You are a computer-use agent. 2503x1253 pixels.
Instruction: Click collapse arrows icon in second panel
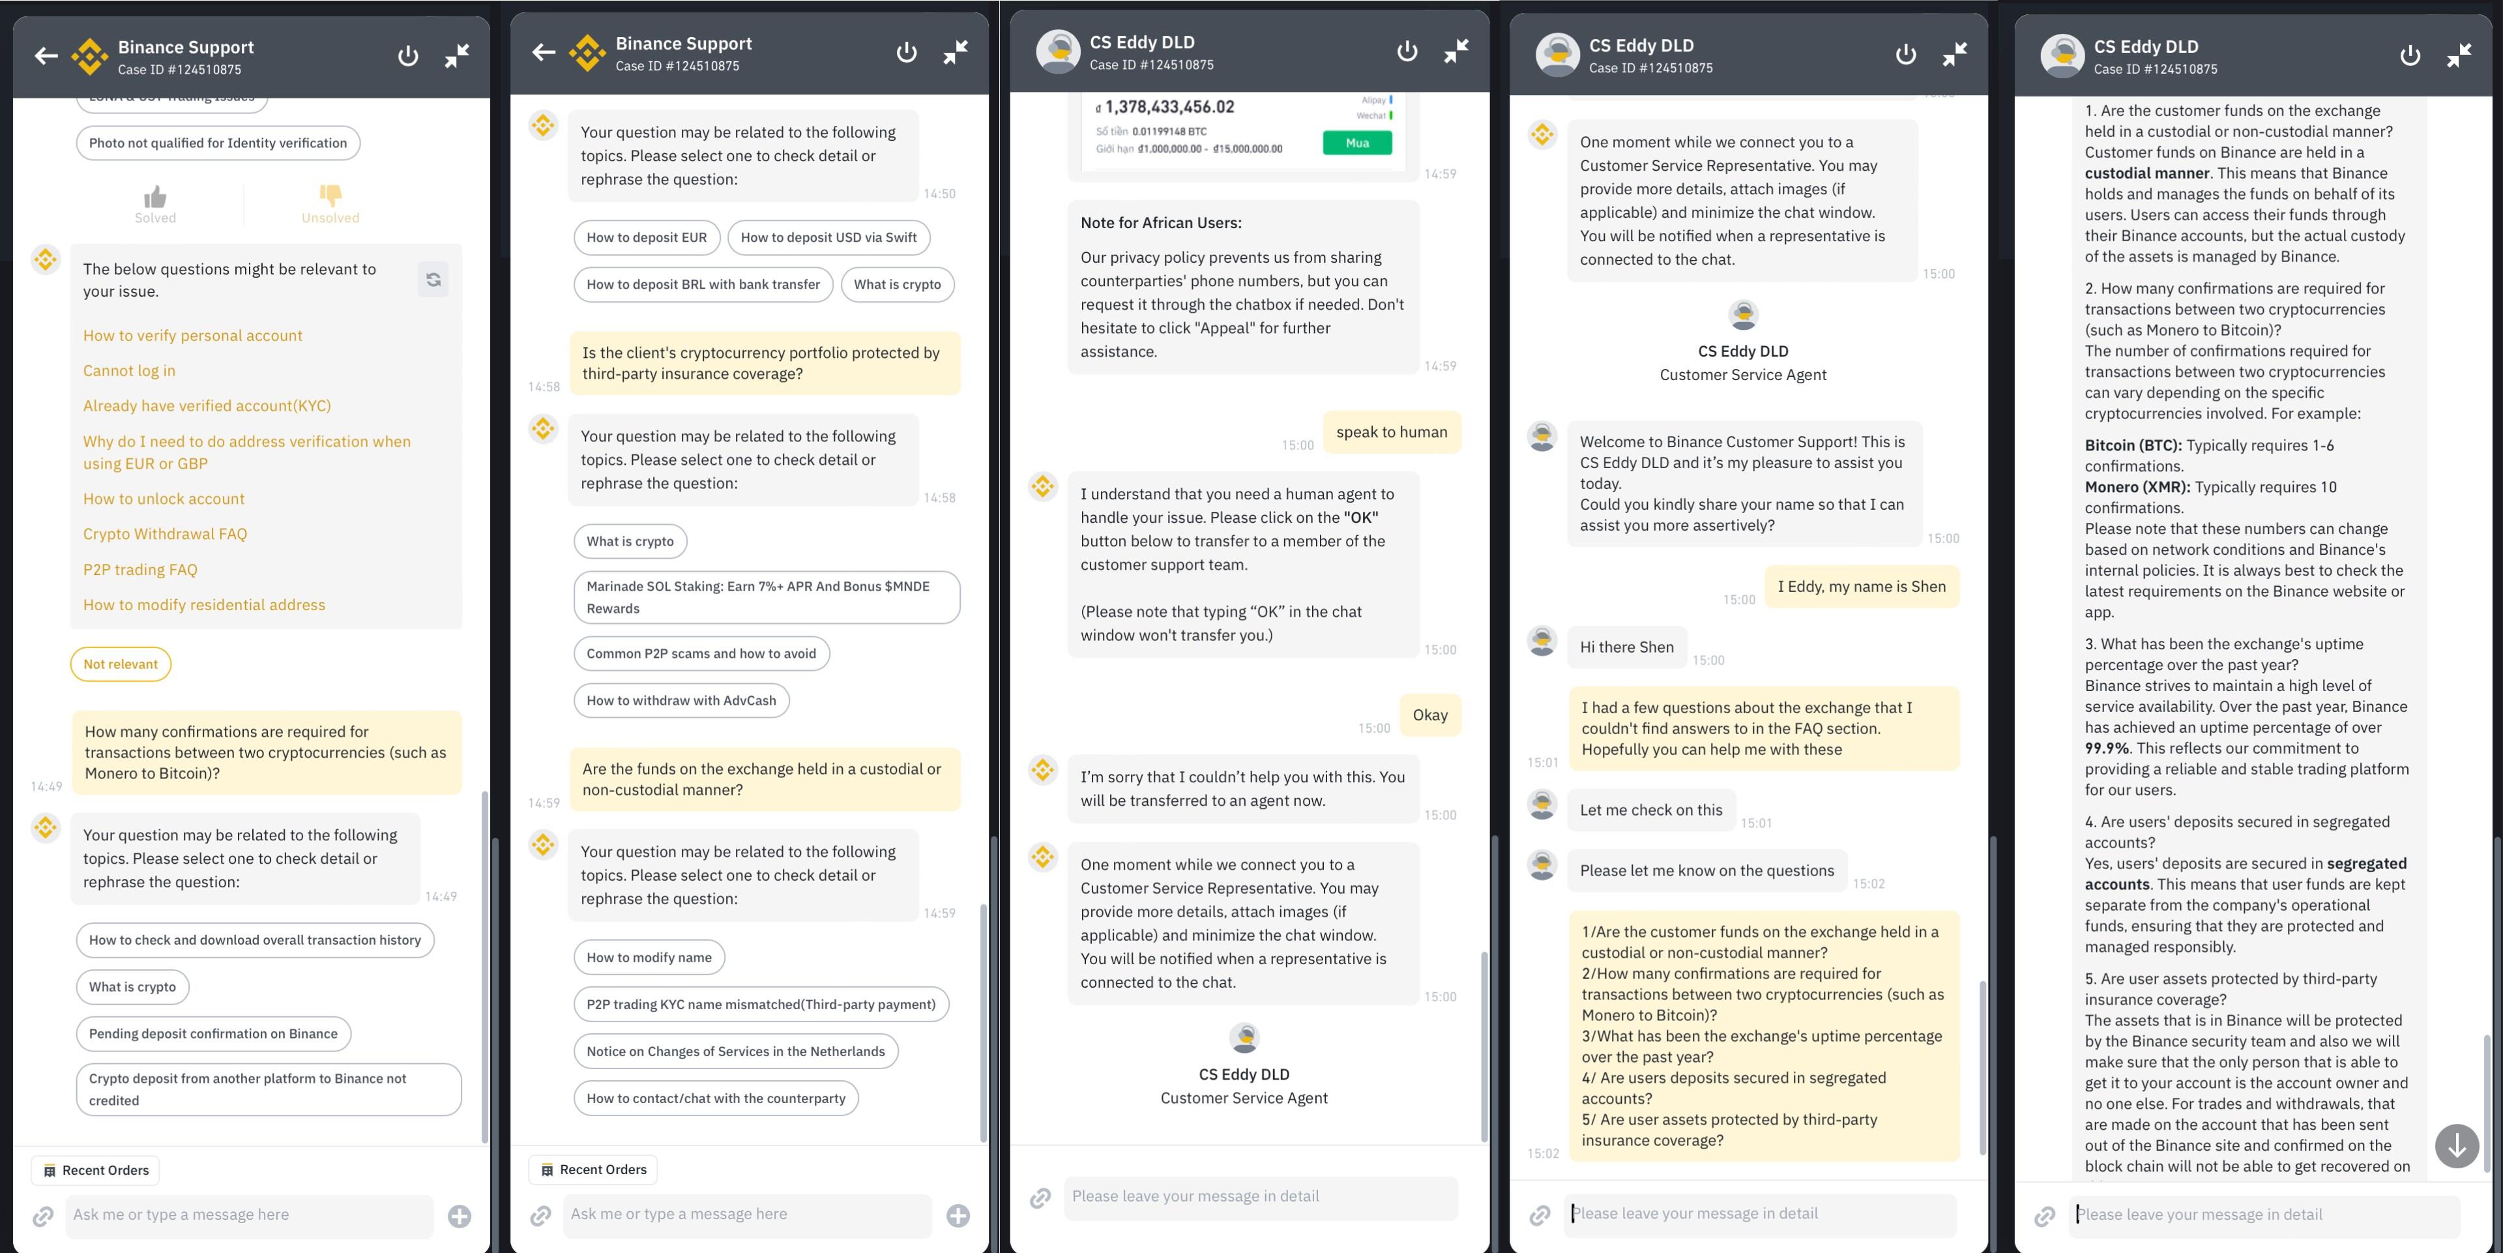pos(955,53)
